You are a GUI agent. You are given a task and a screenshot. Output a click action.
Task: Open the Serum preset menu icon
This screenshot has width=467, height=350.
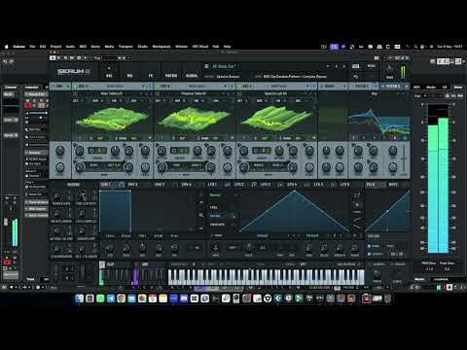click(206, 66)
